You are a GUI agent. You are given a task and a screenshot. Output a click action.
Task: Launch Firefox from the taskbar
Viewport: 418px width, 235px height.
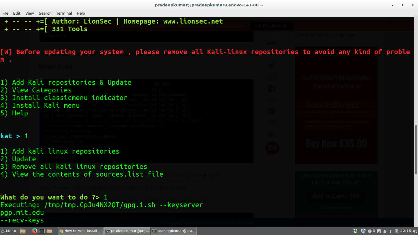pyautogui.click(x=34, y=231)
